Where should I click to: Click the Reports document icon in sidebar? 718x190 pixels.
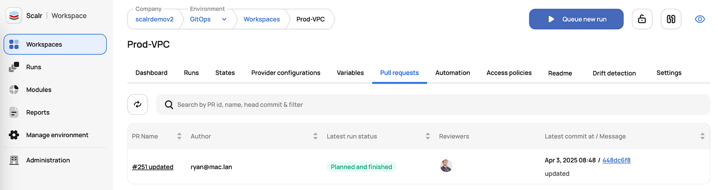click(x=14, y=112)
